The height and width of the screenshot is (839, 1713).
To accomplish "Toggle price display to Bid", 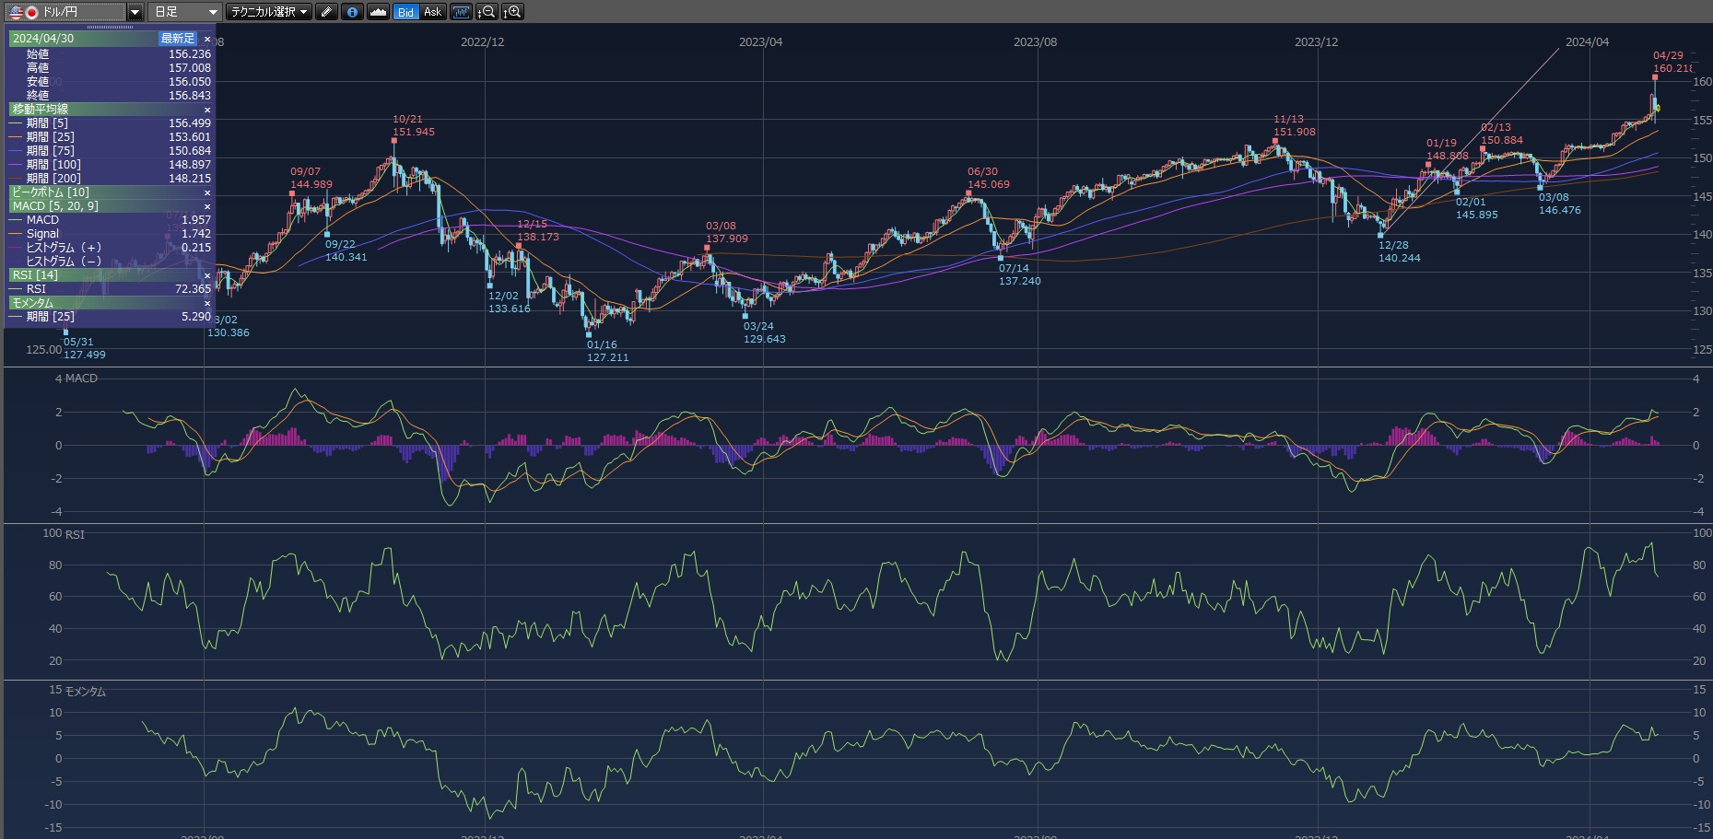I will point(405,12).
